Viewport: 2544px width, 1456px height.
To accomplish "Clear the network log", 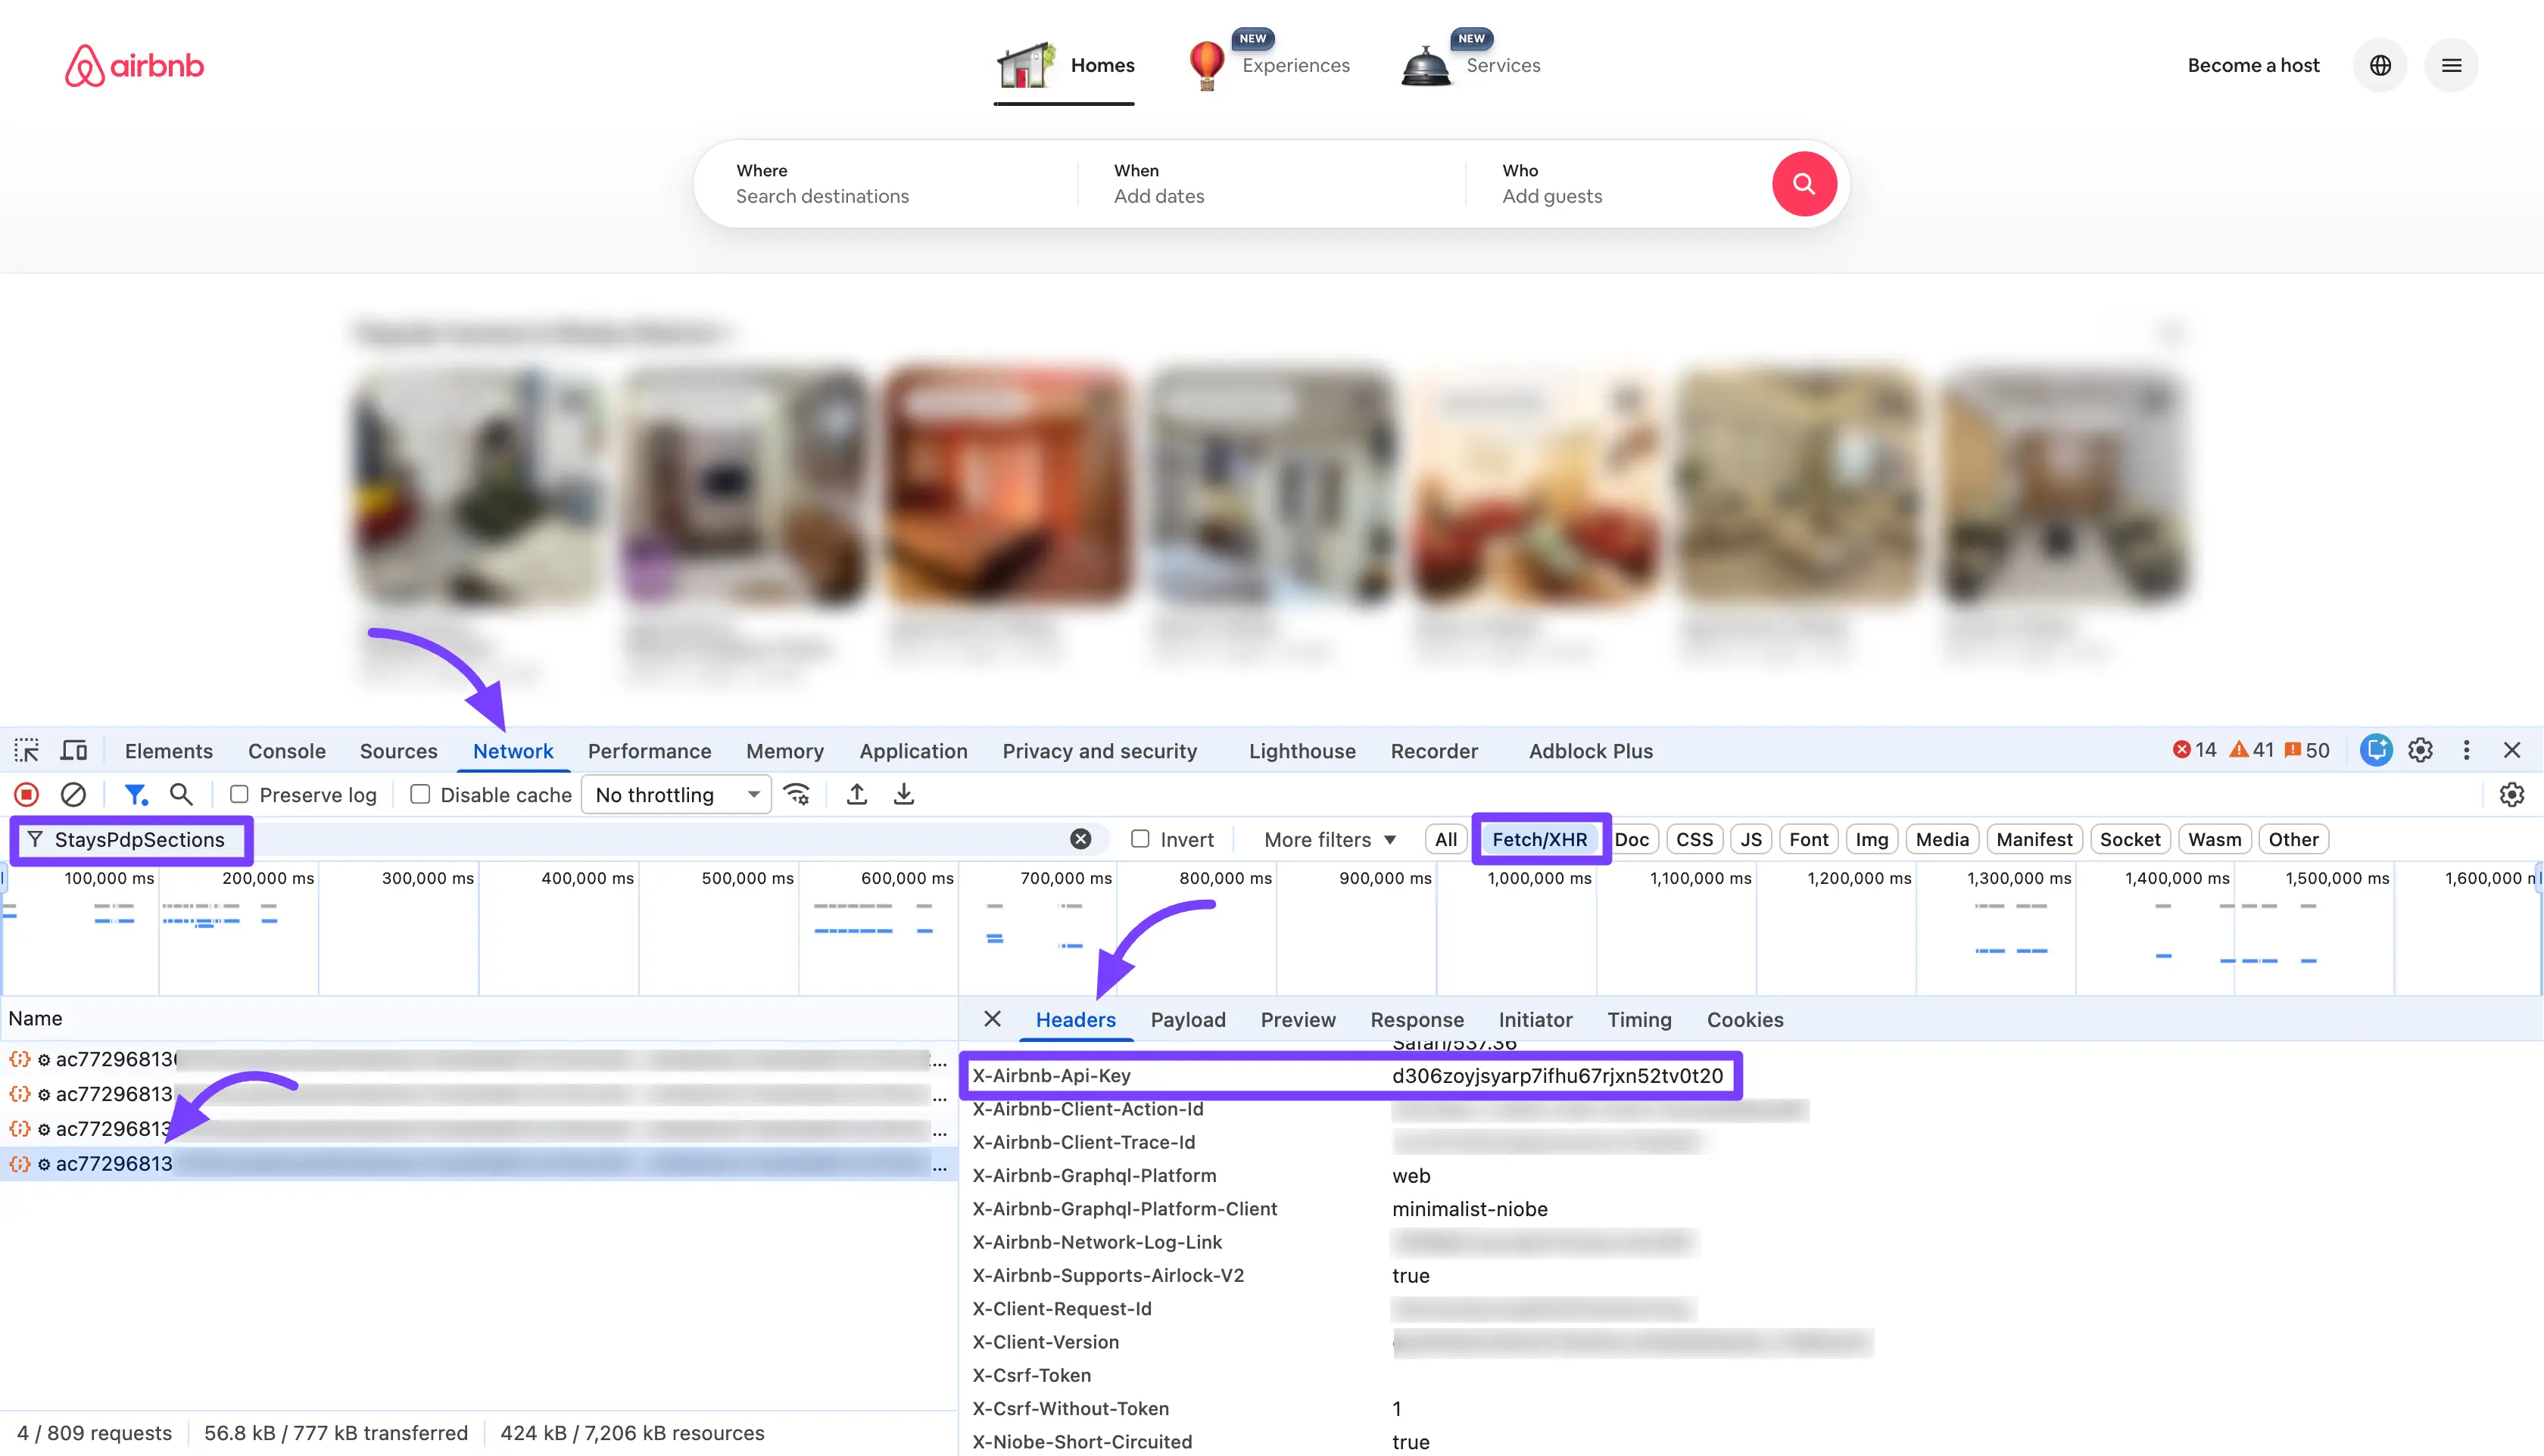I will pos(73,794).
